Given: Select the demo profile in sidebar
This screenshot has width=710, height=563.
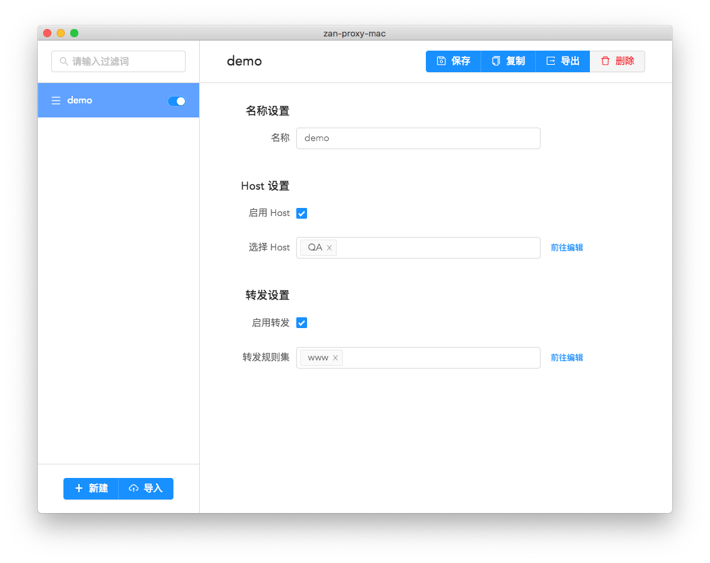Looking at the screenshot, I should 118,101.
